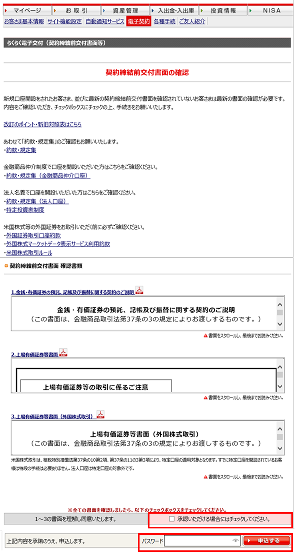Open PDF icon for document 1 contract explanation
295x552 pixels.
pyautogui.click(x=139, y=290)
